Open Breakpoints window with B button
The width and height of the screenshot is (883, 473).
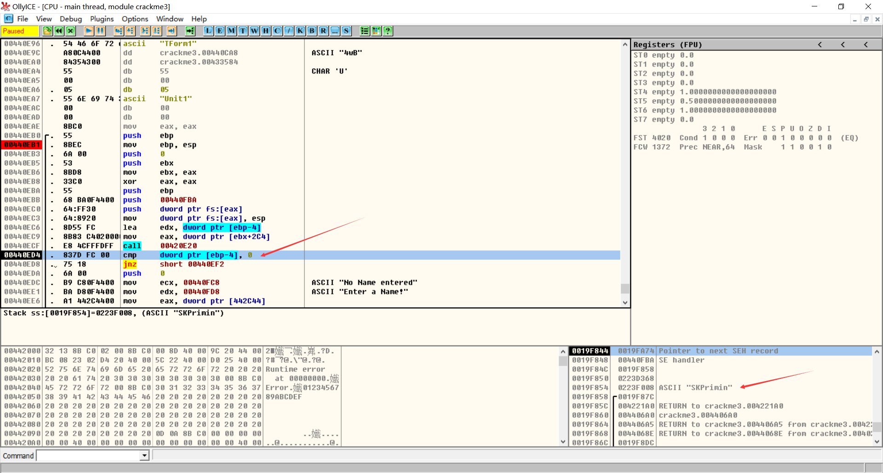point(312,31)
